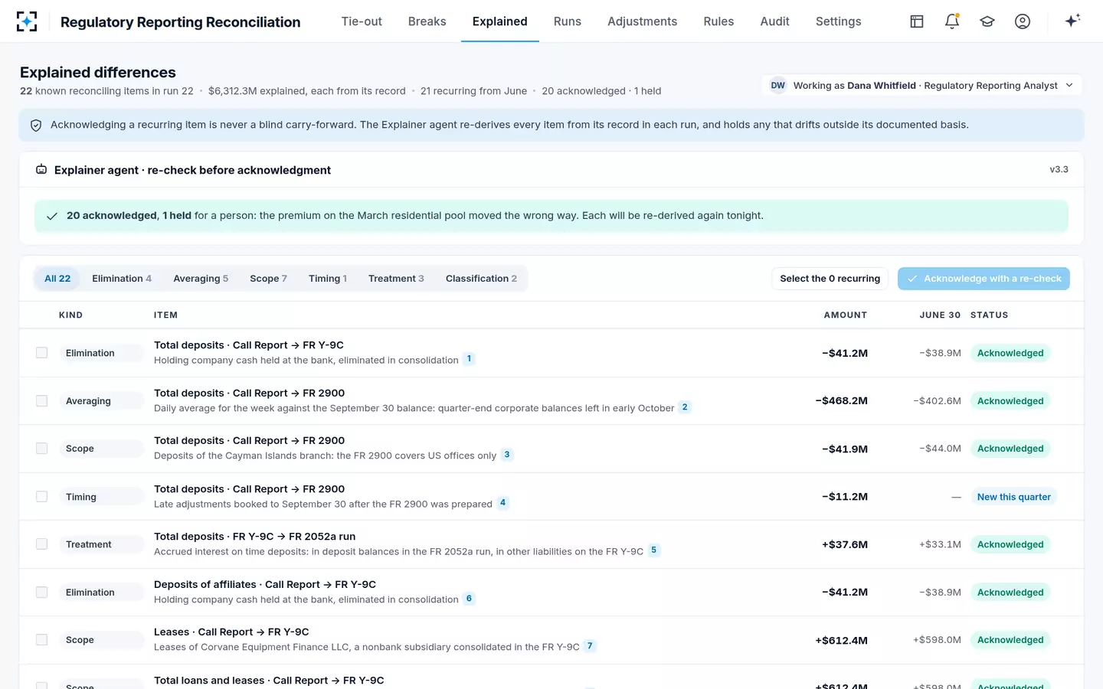Click Select the 0 recurring button
Screen dimensions: 1103x689
click(830, 279)
